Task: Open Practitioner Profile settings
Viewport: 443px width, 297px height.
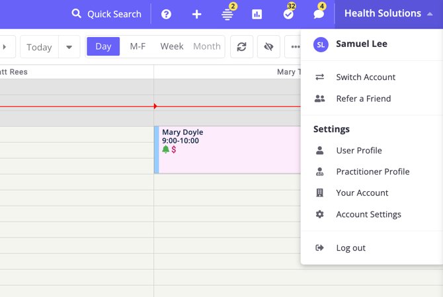Action: [372, 171]
